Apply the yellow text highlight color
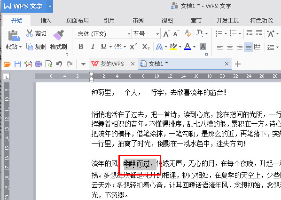The image size is (281, 200). click(173, 47)
